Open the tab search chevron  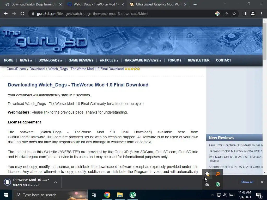[225, 4]
